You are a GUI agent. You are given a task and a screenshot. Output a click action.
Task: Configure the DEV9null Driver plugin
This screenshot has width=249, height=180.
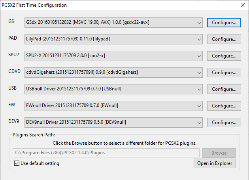(224, 123)
